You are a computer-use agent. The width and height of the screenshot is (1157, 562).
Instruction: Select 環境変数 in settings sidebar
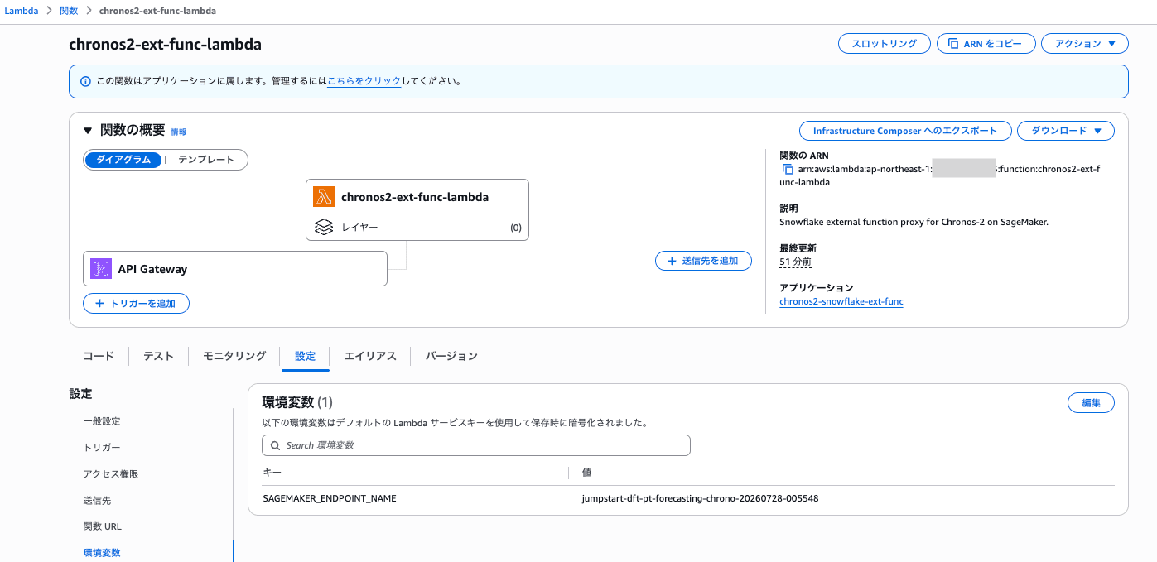coord(102,552)
